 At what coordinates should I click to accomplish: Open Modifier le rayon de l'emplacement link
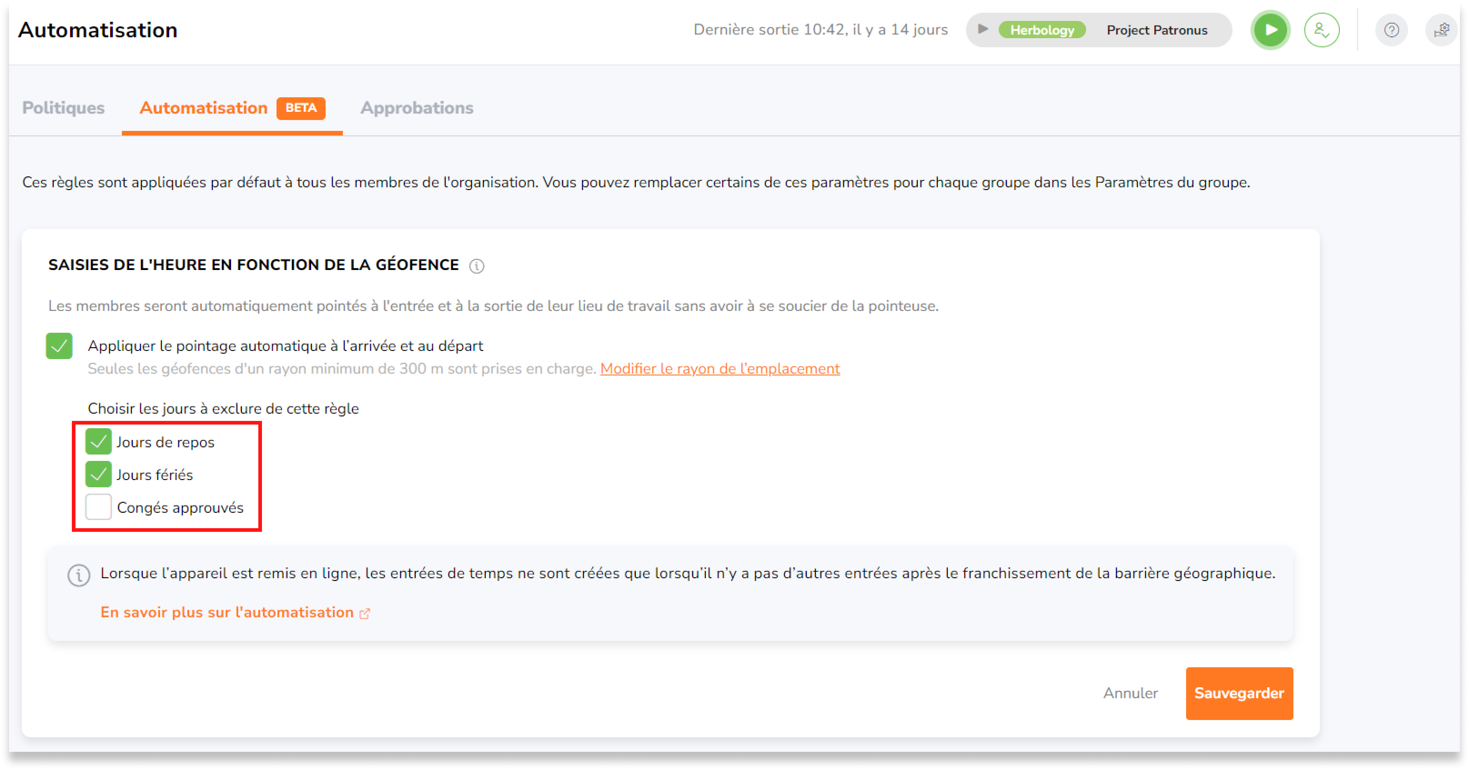pyautogui.click(x=719, y=369)
